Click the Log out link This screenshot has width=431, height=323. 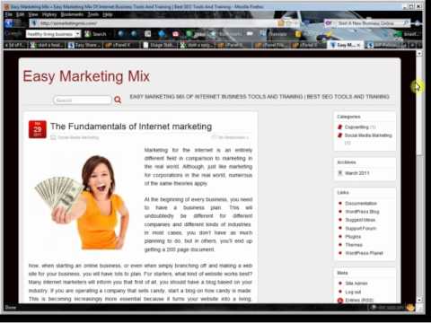click(353, 292)
